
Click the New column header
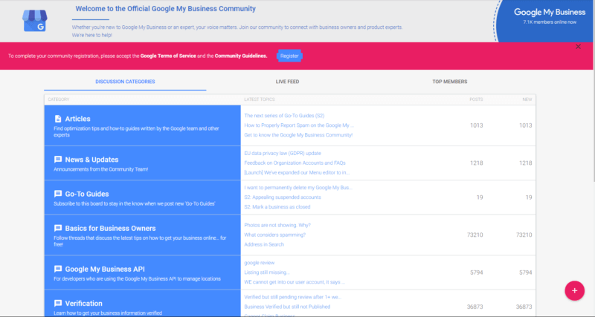[527, 99]
